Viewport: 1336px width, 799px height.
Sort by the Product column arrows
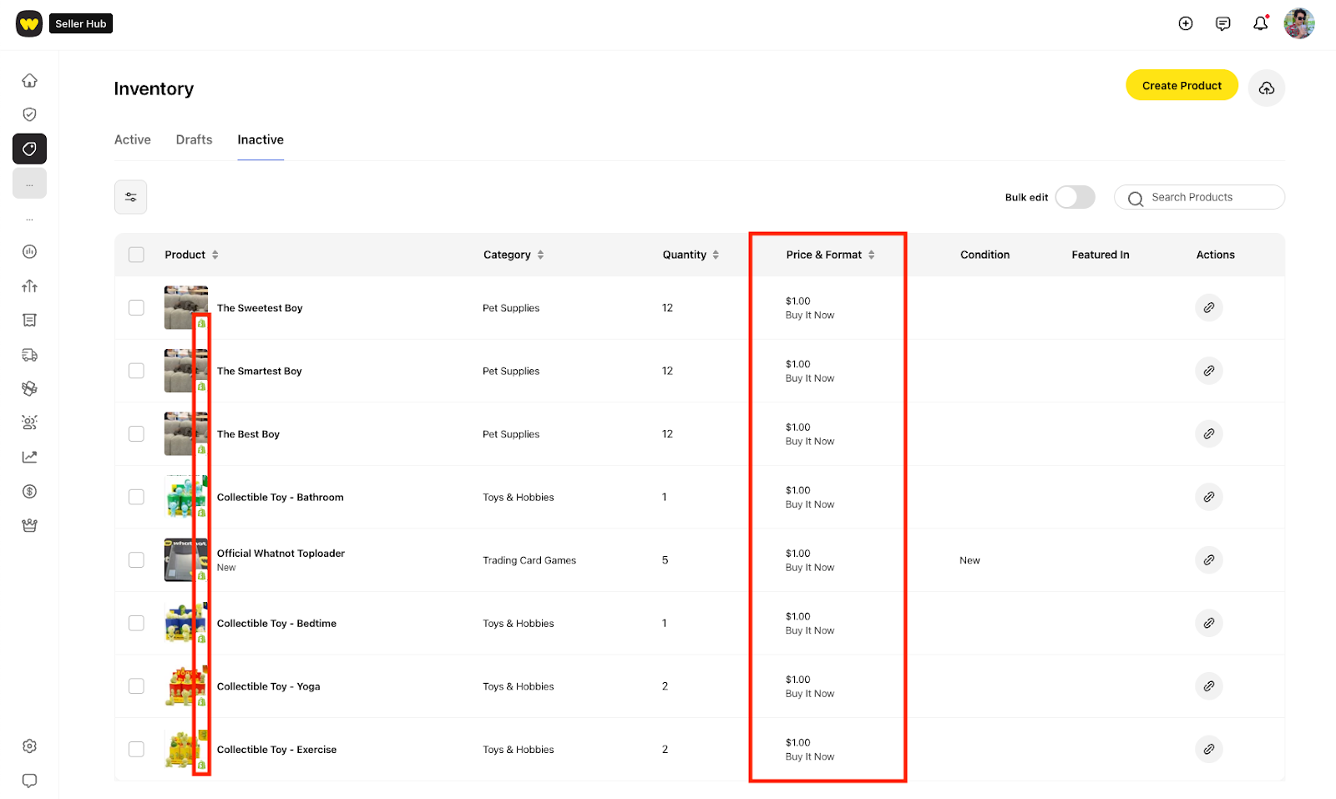point(215,255)
